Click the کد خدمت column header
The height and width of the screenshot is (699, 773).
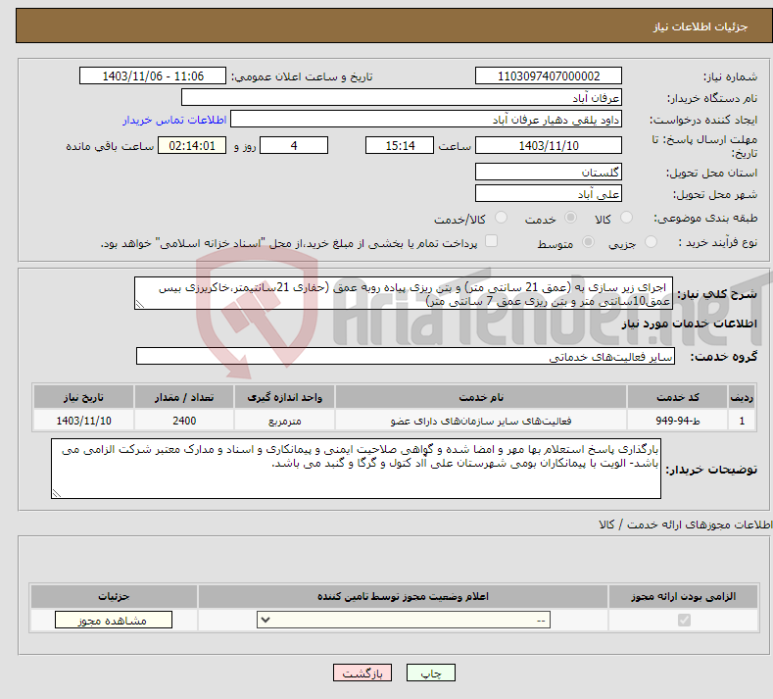point(677,397)
